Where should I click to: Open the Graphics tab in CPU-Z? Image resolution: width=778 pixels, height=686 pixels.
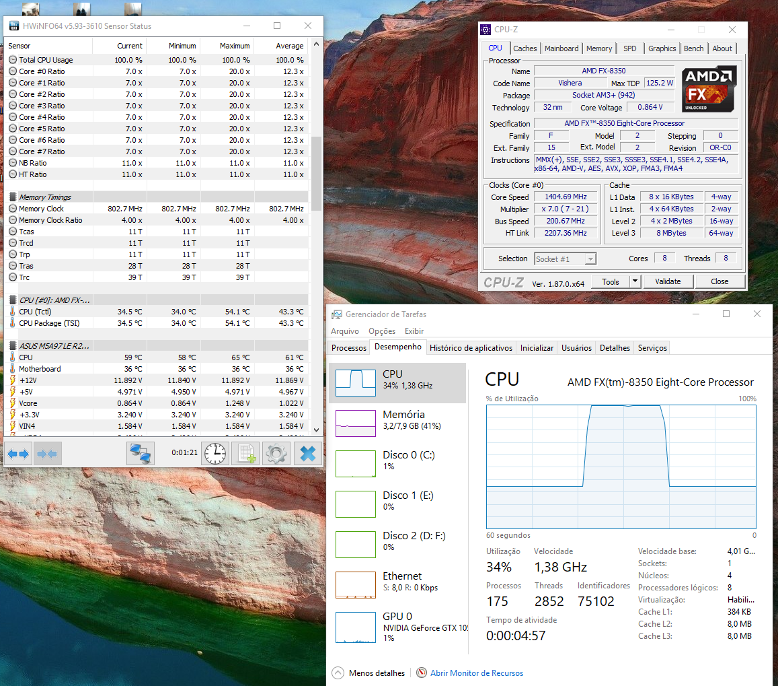[662, 48]
